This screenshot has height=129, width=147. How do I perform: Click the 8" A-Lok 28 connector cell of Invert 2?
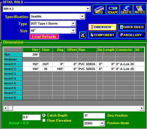coord(125,69)
